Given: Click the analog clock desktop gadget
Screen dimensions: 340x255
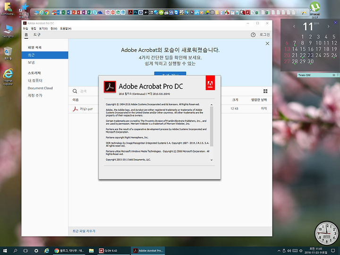Looking at the screenshot, I should [327, 233].
